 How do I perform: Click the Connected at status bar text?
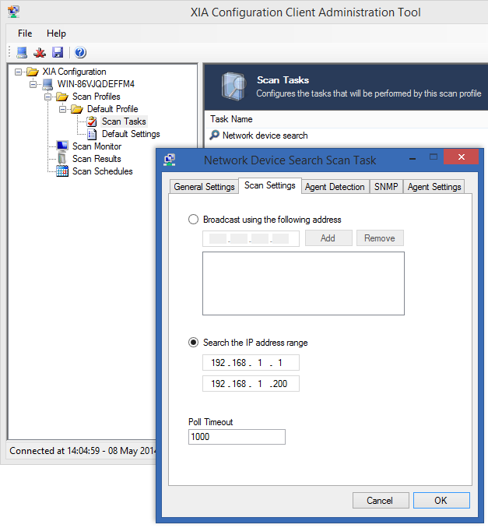point(83,451)
